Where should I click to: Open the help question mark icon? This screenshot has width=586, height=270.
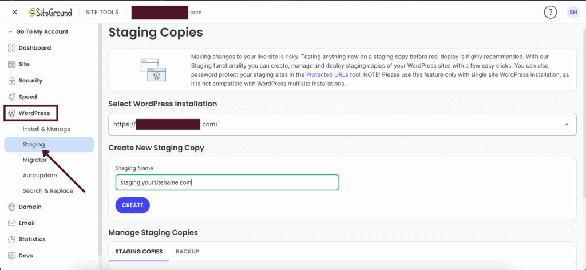[x=550, y=12]
